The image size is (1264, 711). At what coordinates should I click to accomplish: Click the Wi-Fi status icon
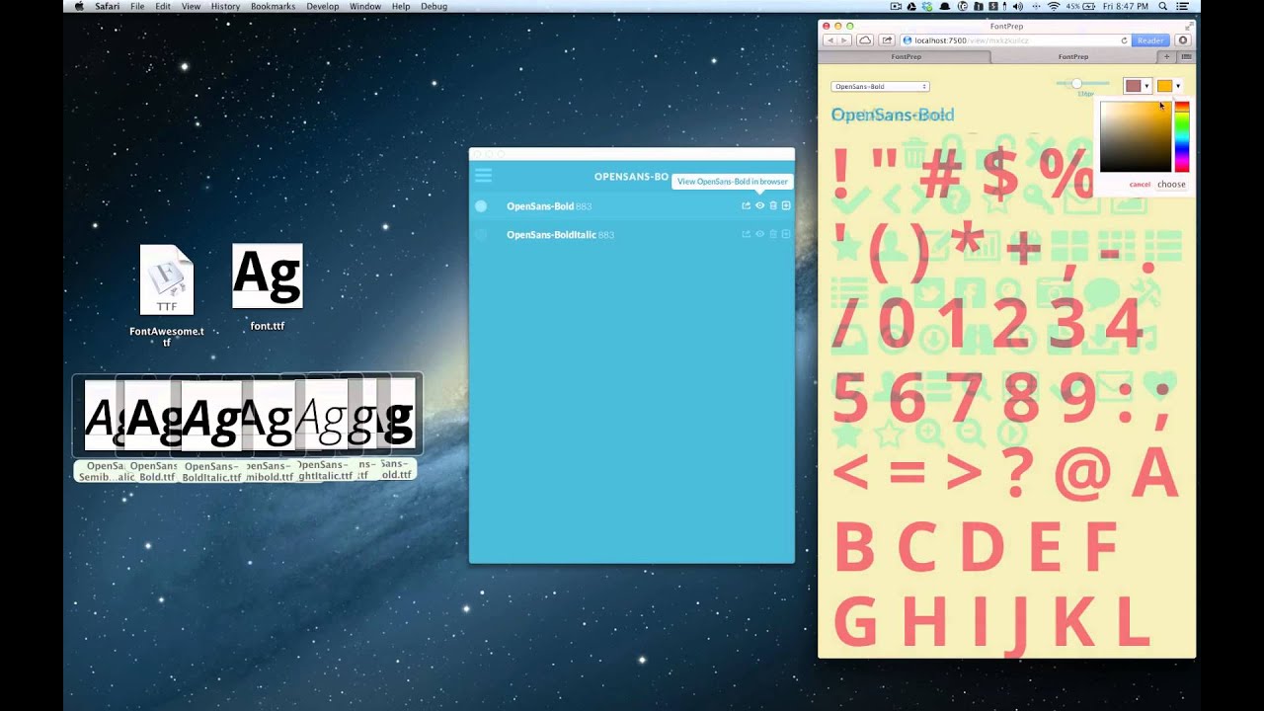[1053, 6]
